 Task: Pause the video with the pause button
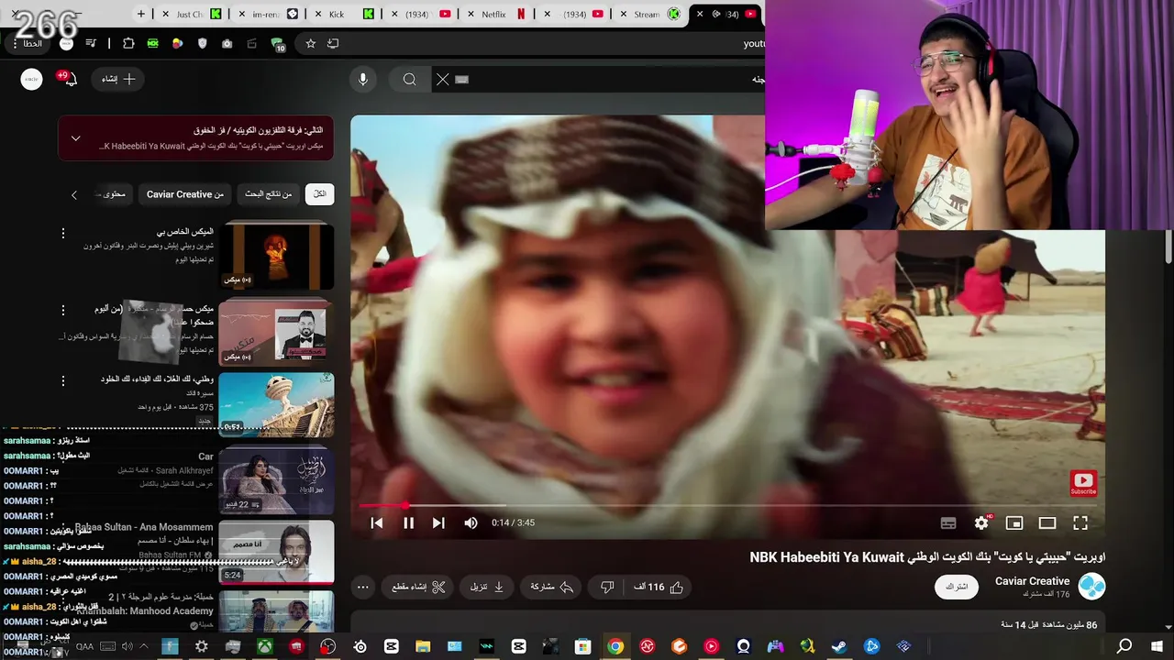tap(408, 522)
